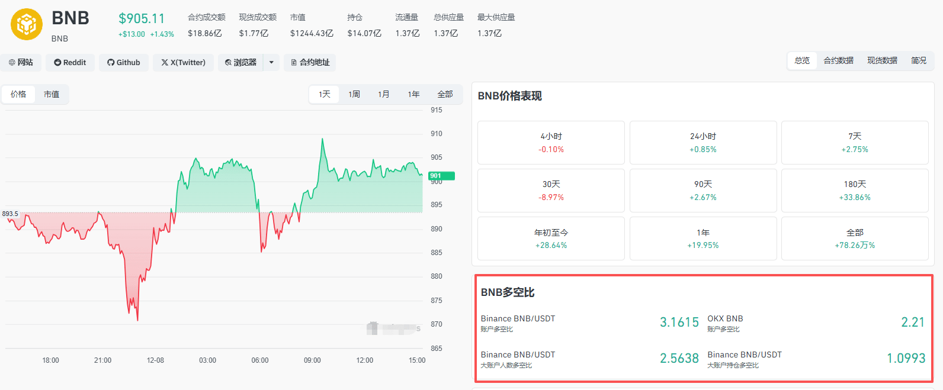Select the 市值 chart toggle

tap(52, 94)
